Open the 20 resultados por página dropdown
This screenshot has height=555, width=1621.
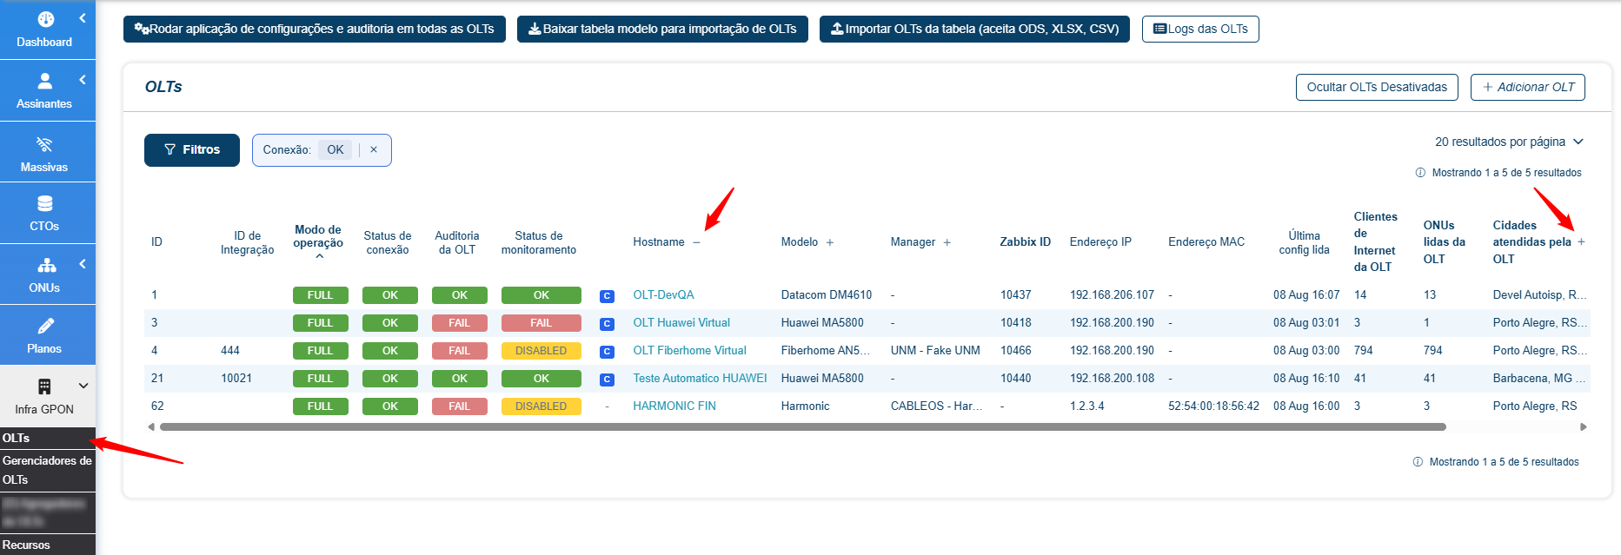(1509, 142)
